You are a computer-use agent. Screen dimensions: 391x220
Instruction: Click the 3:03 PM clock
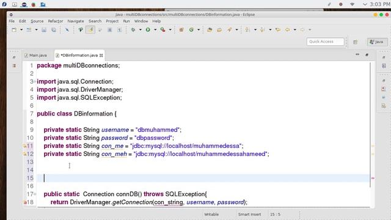point(380,4)
